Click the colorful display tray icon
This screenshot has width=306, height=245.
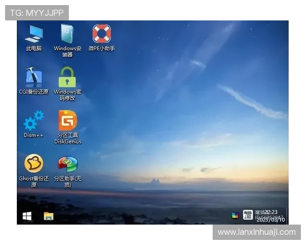pos(235,216)
